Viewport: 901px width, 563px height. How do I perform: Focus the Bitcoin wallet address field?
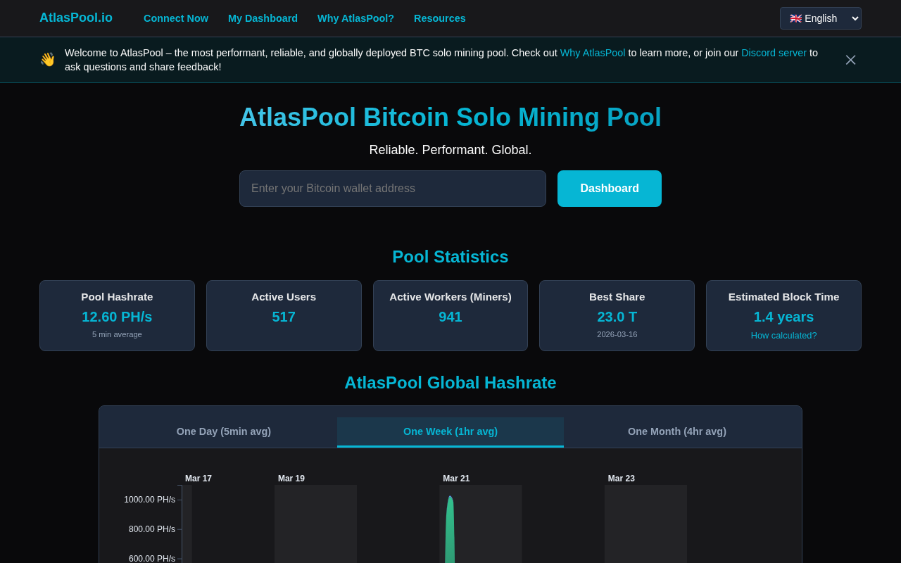click(x=393, y=189)
